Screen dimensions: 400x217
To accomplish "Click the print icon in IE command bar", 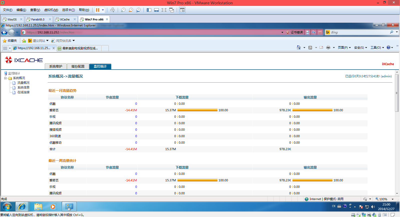I will 328,47.
